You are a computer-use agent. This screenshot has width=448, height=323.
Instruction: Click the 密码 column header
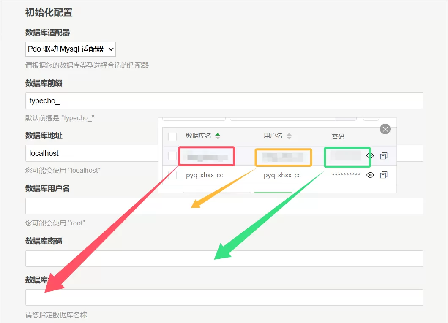coord(338,136)
